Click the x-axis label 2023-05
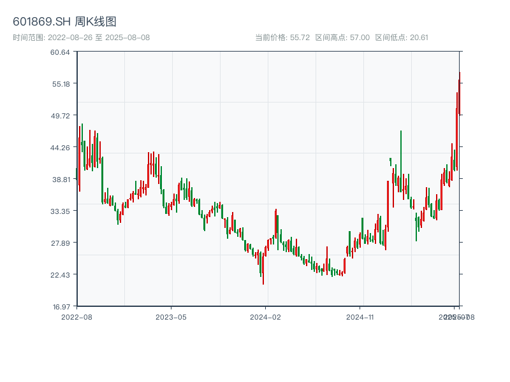 point(171,317)
